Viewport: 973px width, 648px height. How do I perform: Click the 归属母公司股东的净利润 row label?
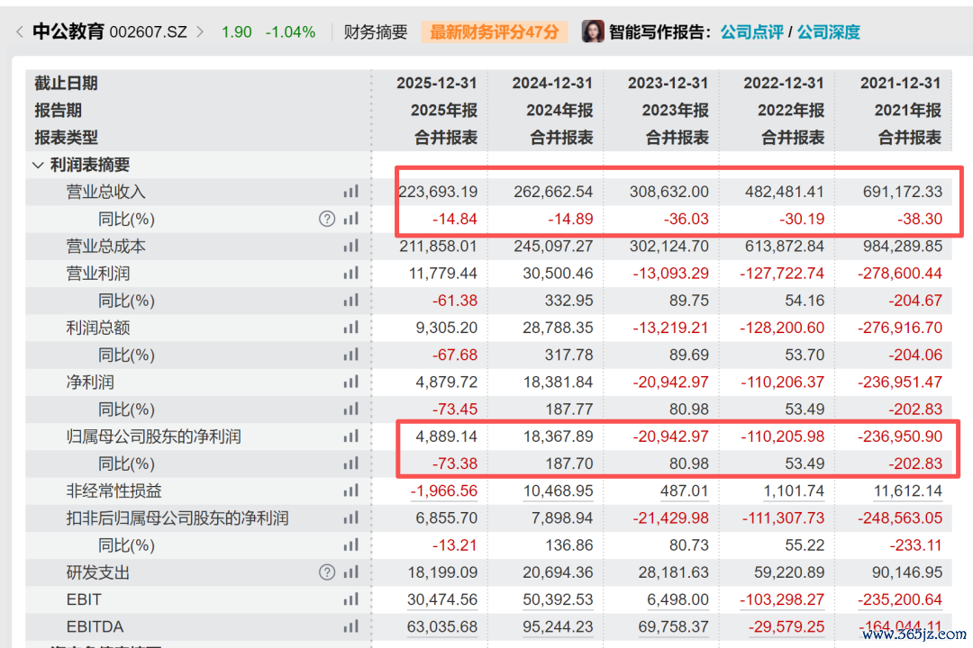(153, 436)
